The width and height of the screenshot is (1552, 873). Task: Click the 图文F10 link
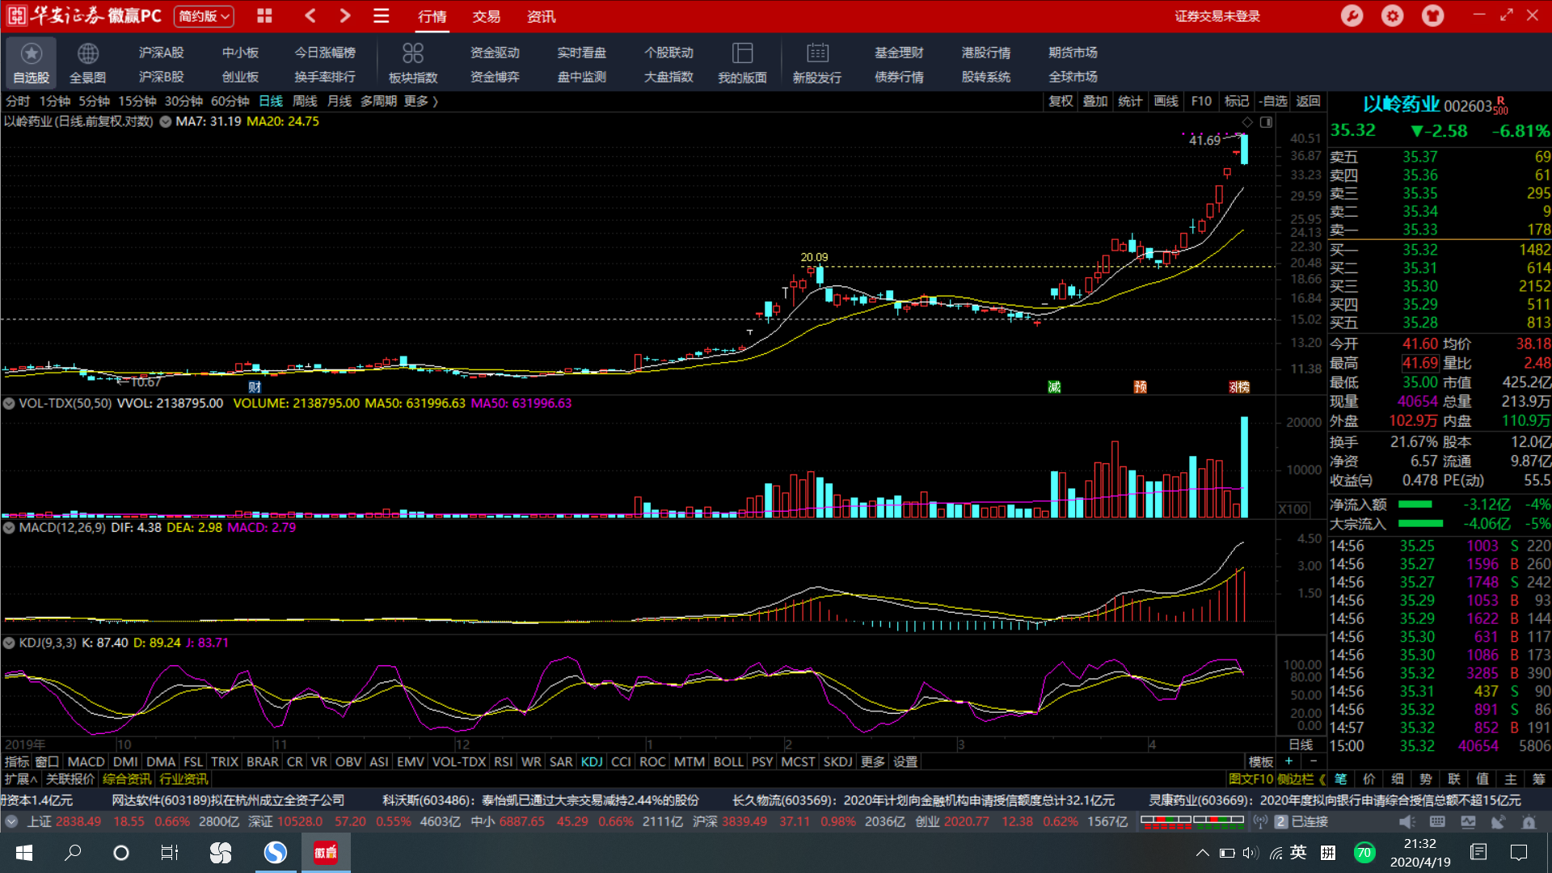point(1250,779)
